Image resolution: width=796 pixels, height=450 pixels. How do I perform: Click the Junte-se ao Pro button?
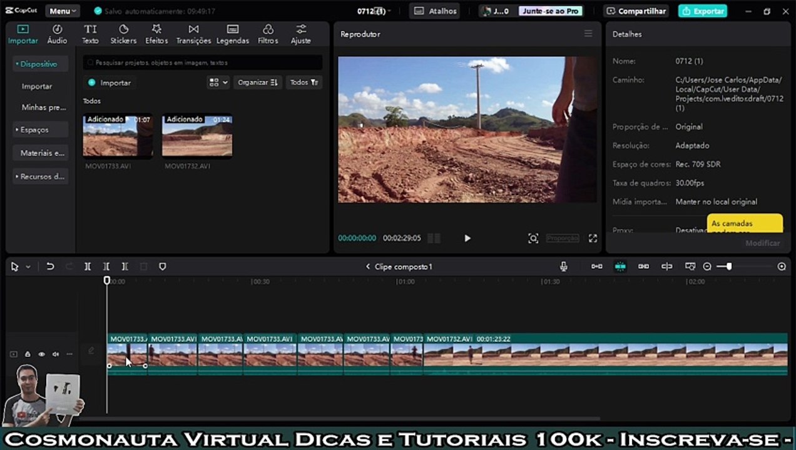[551, 11]
